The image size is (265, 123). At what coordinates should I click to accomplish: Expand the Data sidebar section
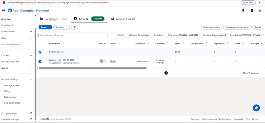[x=31, y=38]
